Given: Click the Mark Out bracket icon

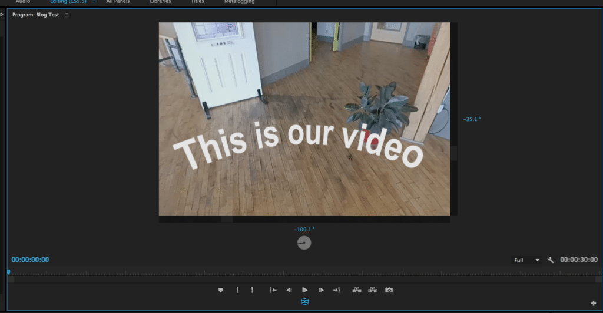Looking at the screenshot, I should pos(252,290).
